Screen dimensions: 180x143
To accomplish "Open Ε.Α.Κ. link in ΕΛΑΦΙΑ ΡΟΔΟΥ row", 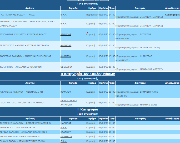I will point(64,141).
